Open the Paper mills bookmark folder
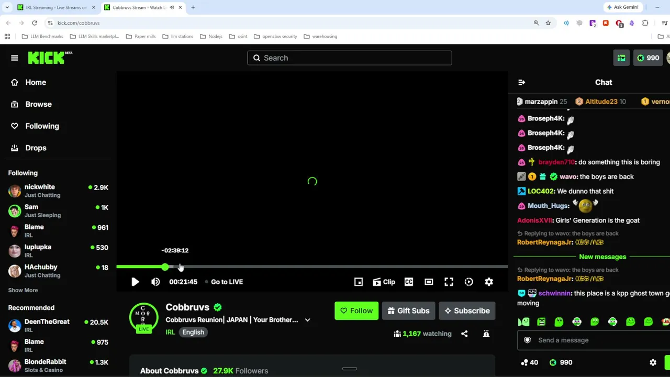The height and width of the screenshot is (377, 670). 141,37
